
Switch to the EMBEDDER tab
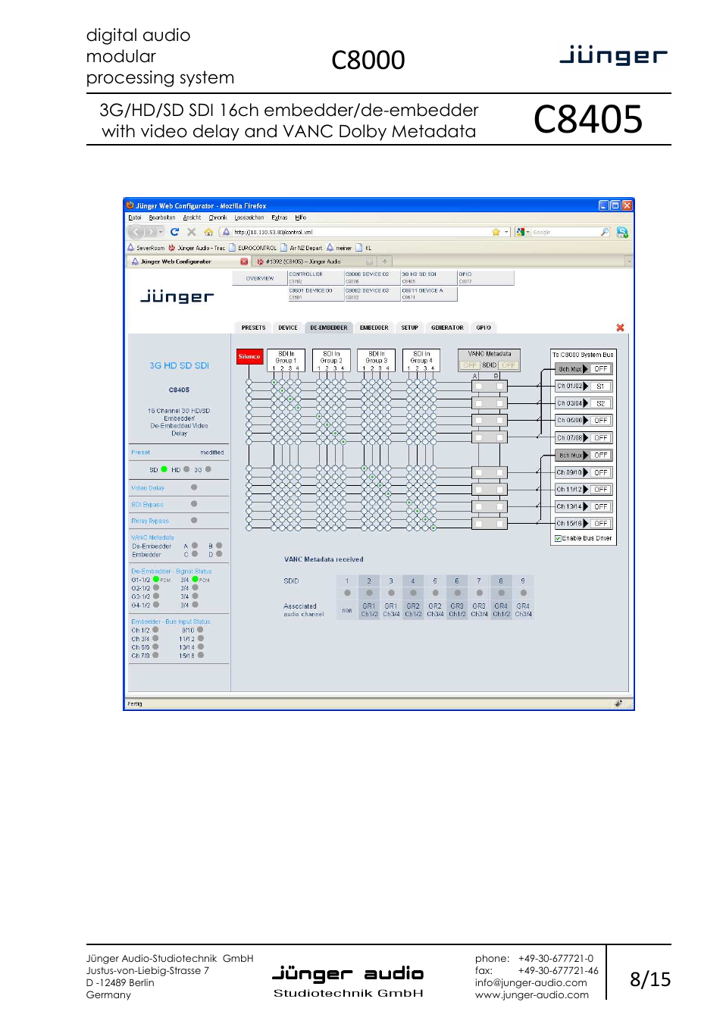(x=374, y=328)
